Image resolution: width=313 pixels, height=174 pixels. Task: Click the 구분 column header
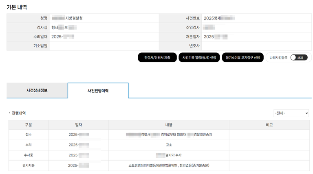(29, 125)
